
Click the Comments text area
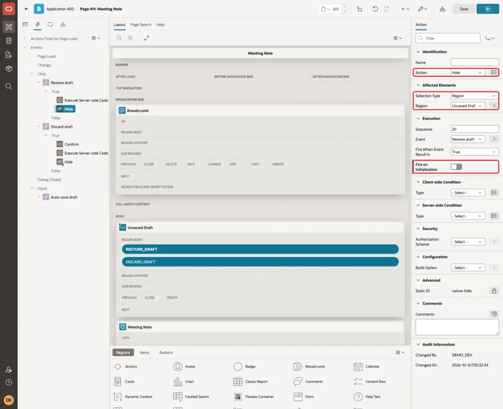[457, 327]
